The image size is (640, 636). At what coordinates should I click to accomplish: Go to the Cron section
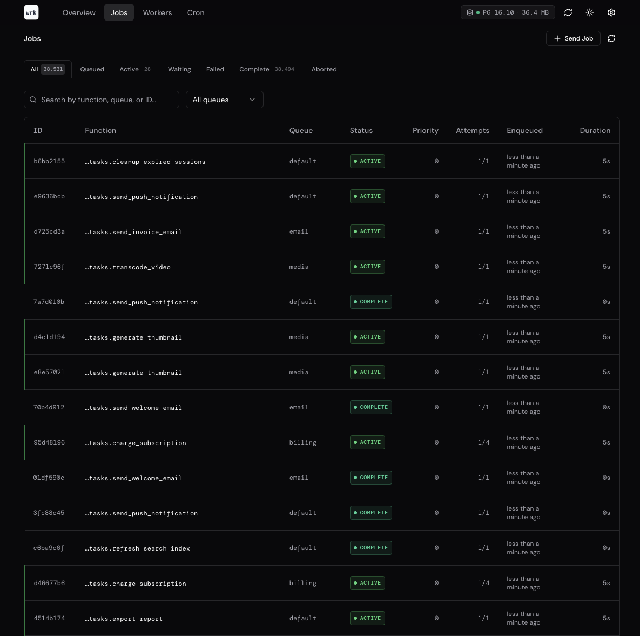[196, 12]
